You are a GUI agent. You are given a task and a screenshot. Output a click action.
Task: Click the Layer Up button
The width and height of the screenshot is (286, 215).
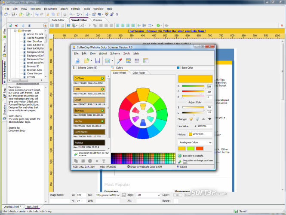point(178,195)
